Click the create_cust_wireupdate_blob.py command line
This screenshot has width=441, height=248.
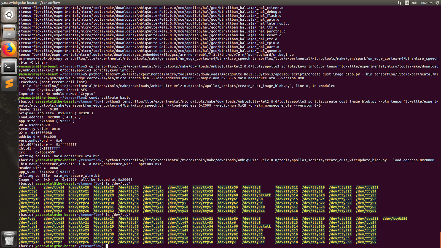(228, 162)
